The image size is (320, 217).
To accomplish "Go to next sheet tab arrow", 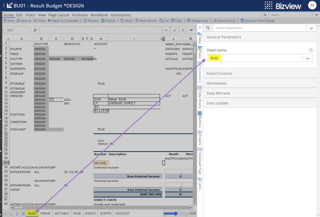I will (x=17, y=214).
